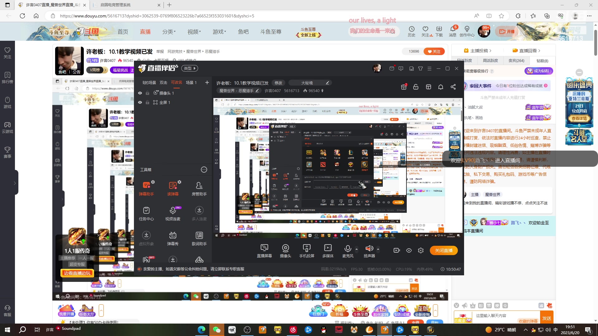Add a 多媒体 source
This screenshot has height=336, width=598.
pyautogui.click(x=328, y=251)
